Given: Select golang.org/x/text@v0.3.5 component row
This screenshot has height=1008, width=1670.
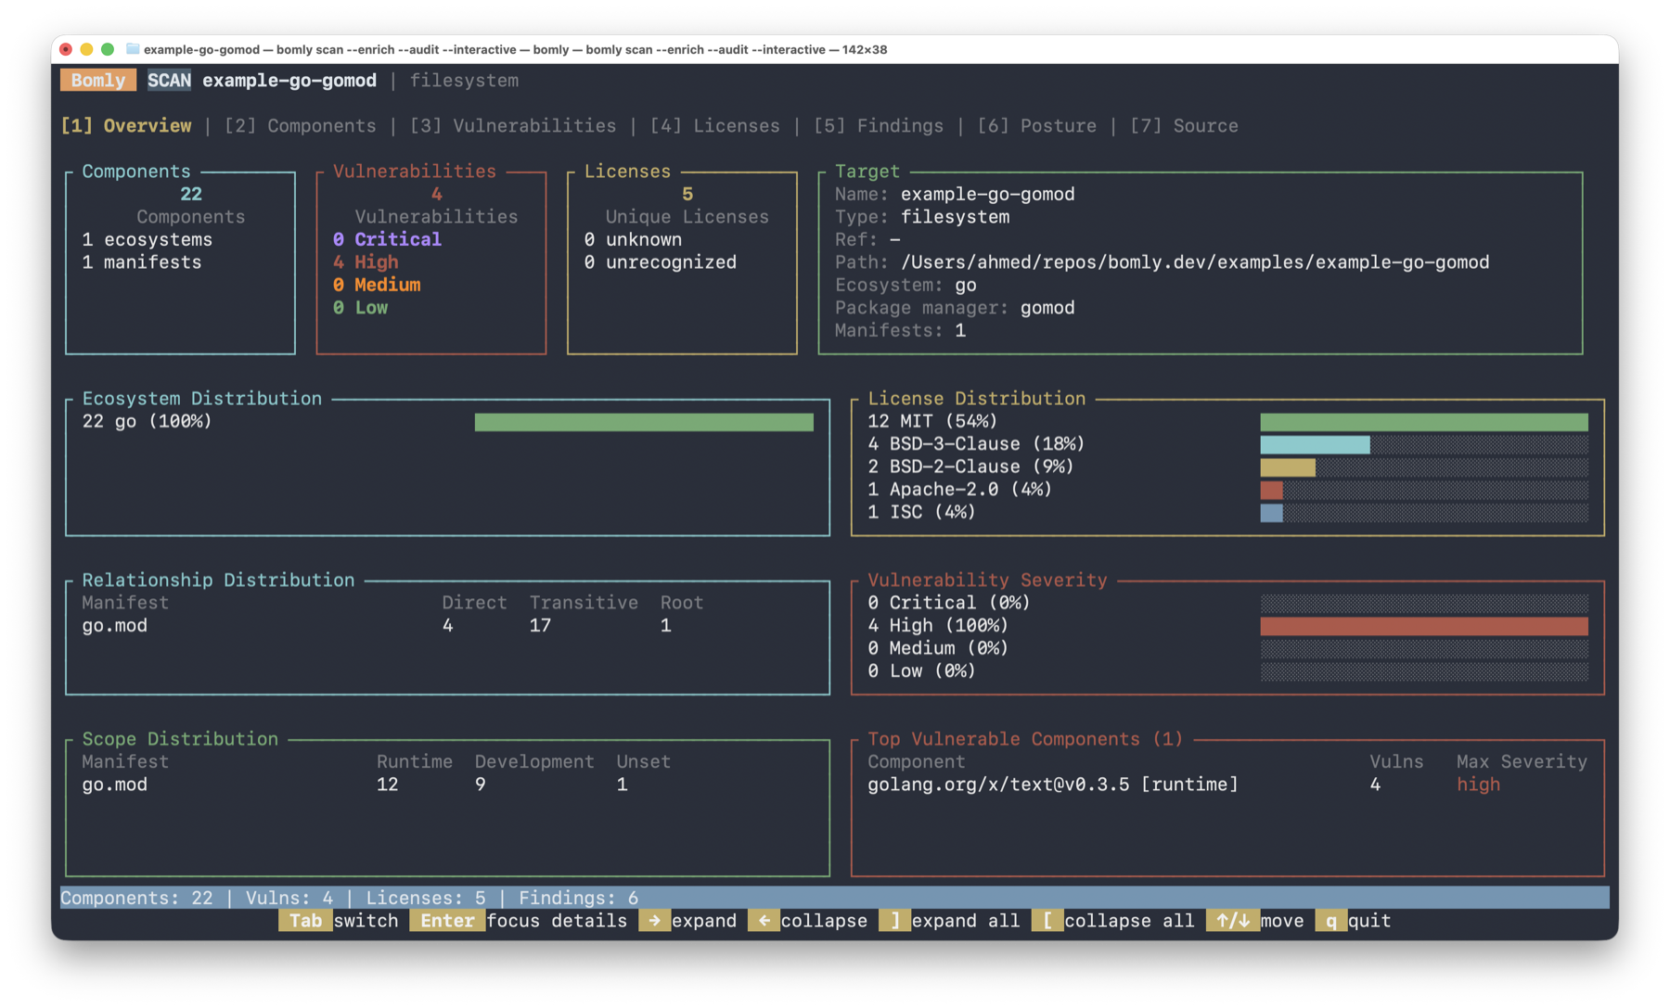Looking at the screenshot, I should (x=1227, y=785).
